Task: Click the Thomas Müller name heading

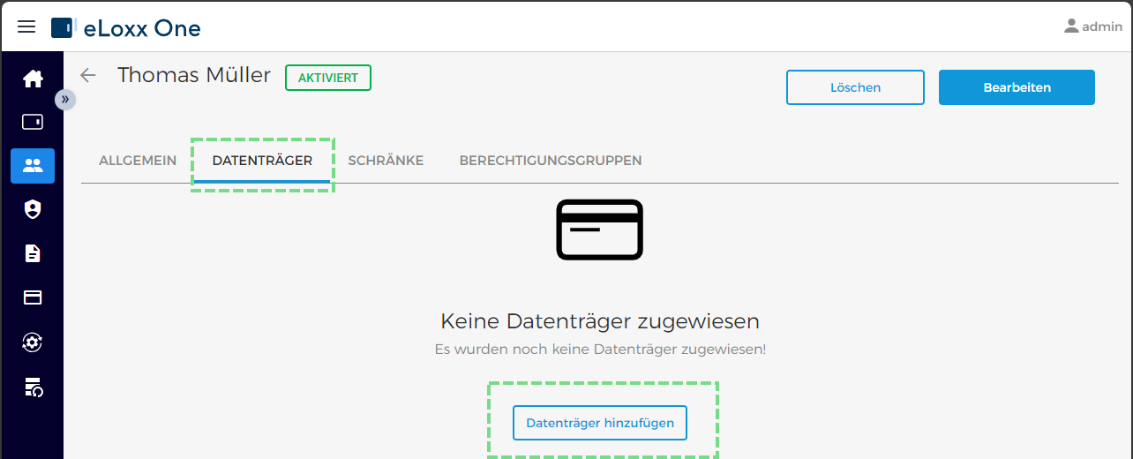Action: (194, 75)
